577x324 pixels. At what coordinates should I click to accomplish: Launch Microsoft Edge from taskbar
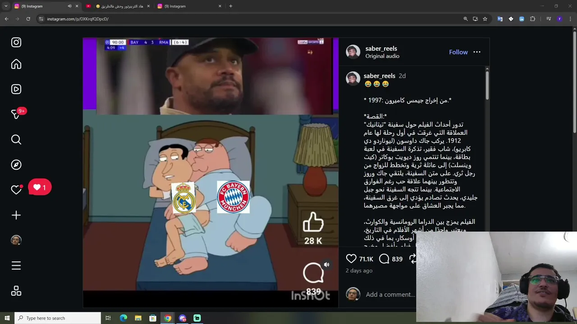123,318
